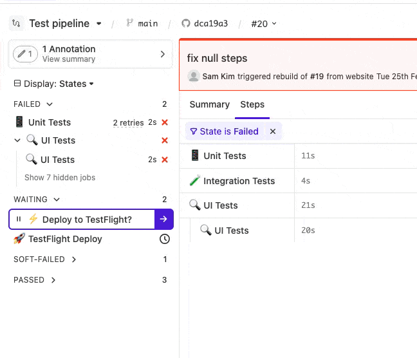Screen dimensions: 417x358
Task: Click the red X on Unit Tests
Action: coord(165,122)
